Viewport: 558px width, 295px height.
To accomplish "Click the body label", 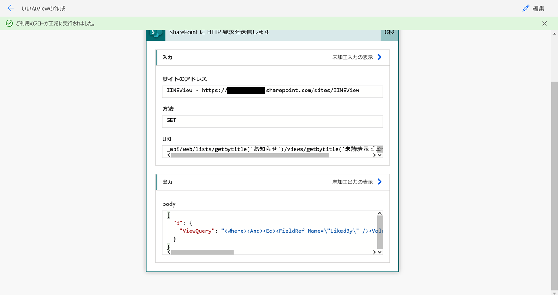I will (x=169, y=204).
